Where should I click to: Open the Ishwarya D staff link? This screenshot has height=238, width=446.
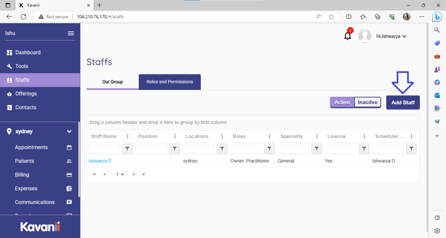(100, 161)
